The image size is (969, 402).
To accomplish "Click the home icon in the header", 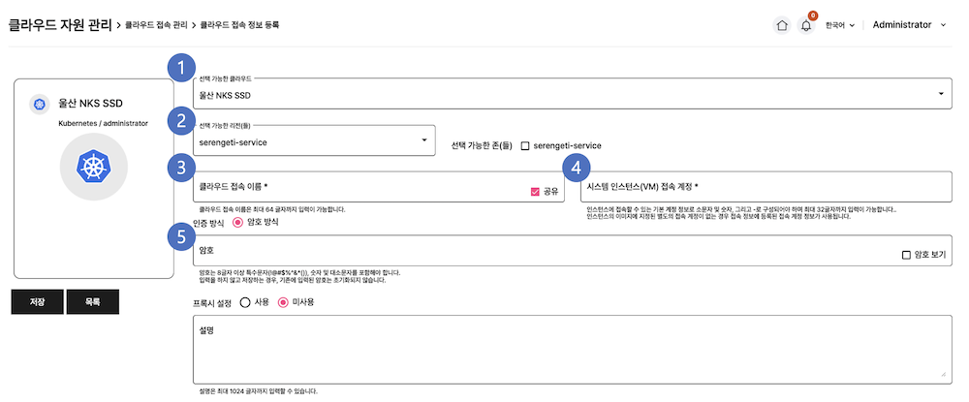I will 782,25.
